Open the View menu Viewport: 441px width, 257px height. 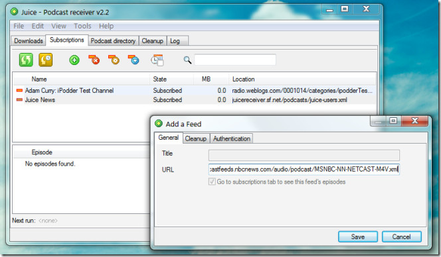pos(58,26)
